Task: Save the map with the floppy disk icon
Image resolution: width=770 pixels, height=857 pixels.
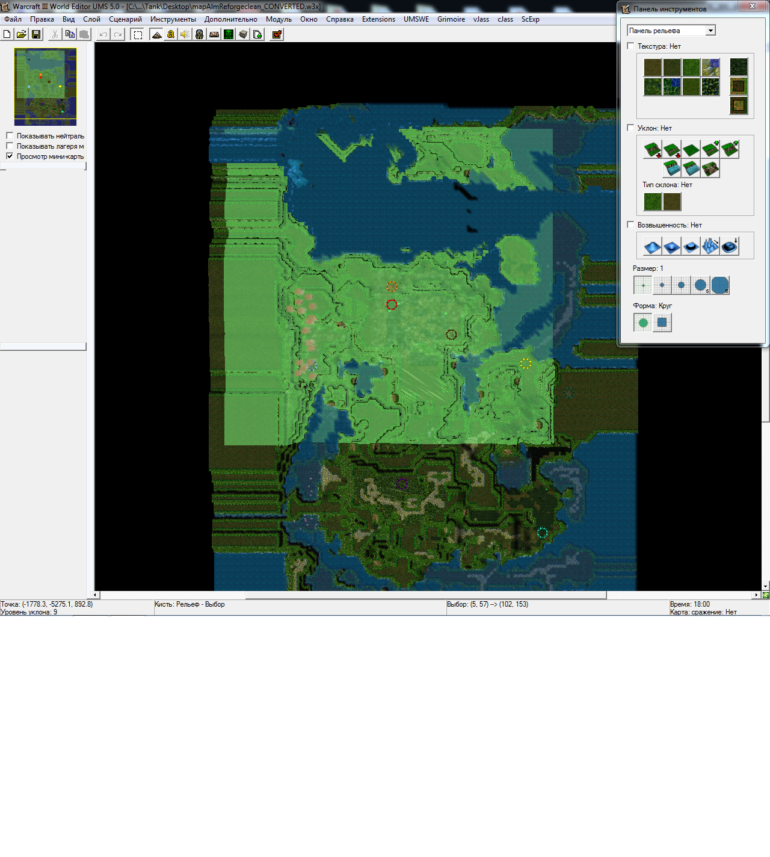Action: pyautogui.click(x=36, y=34)
